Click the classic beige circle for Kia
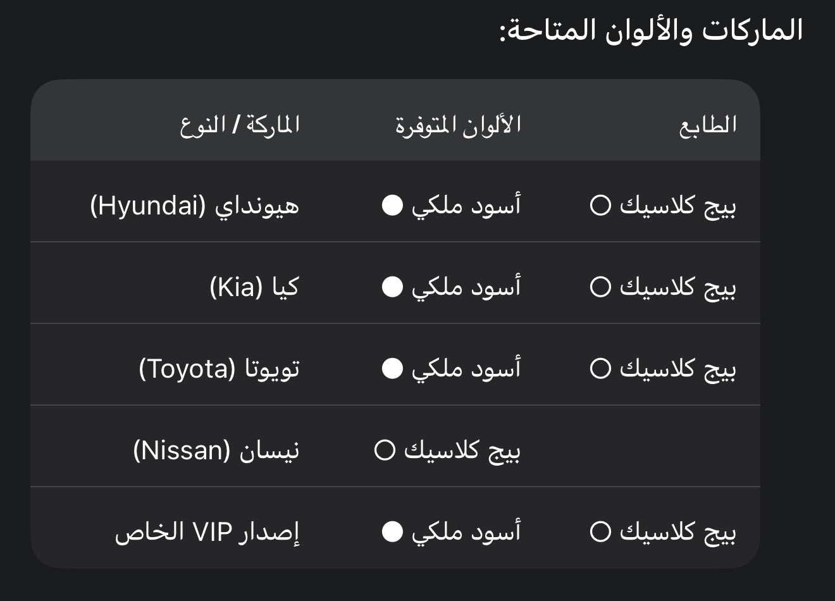This screenshot has width=835, height=601. click(x=601, y=287)
